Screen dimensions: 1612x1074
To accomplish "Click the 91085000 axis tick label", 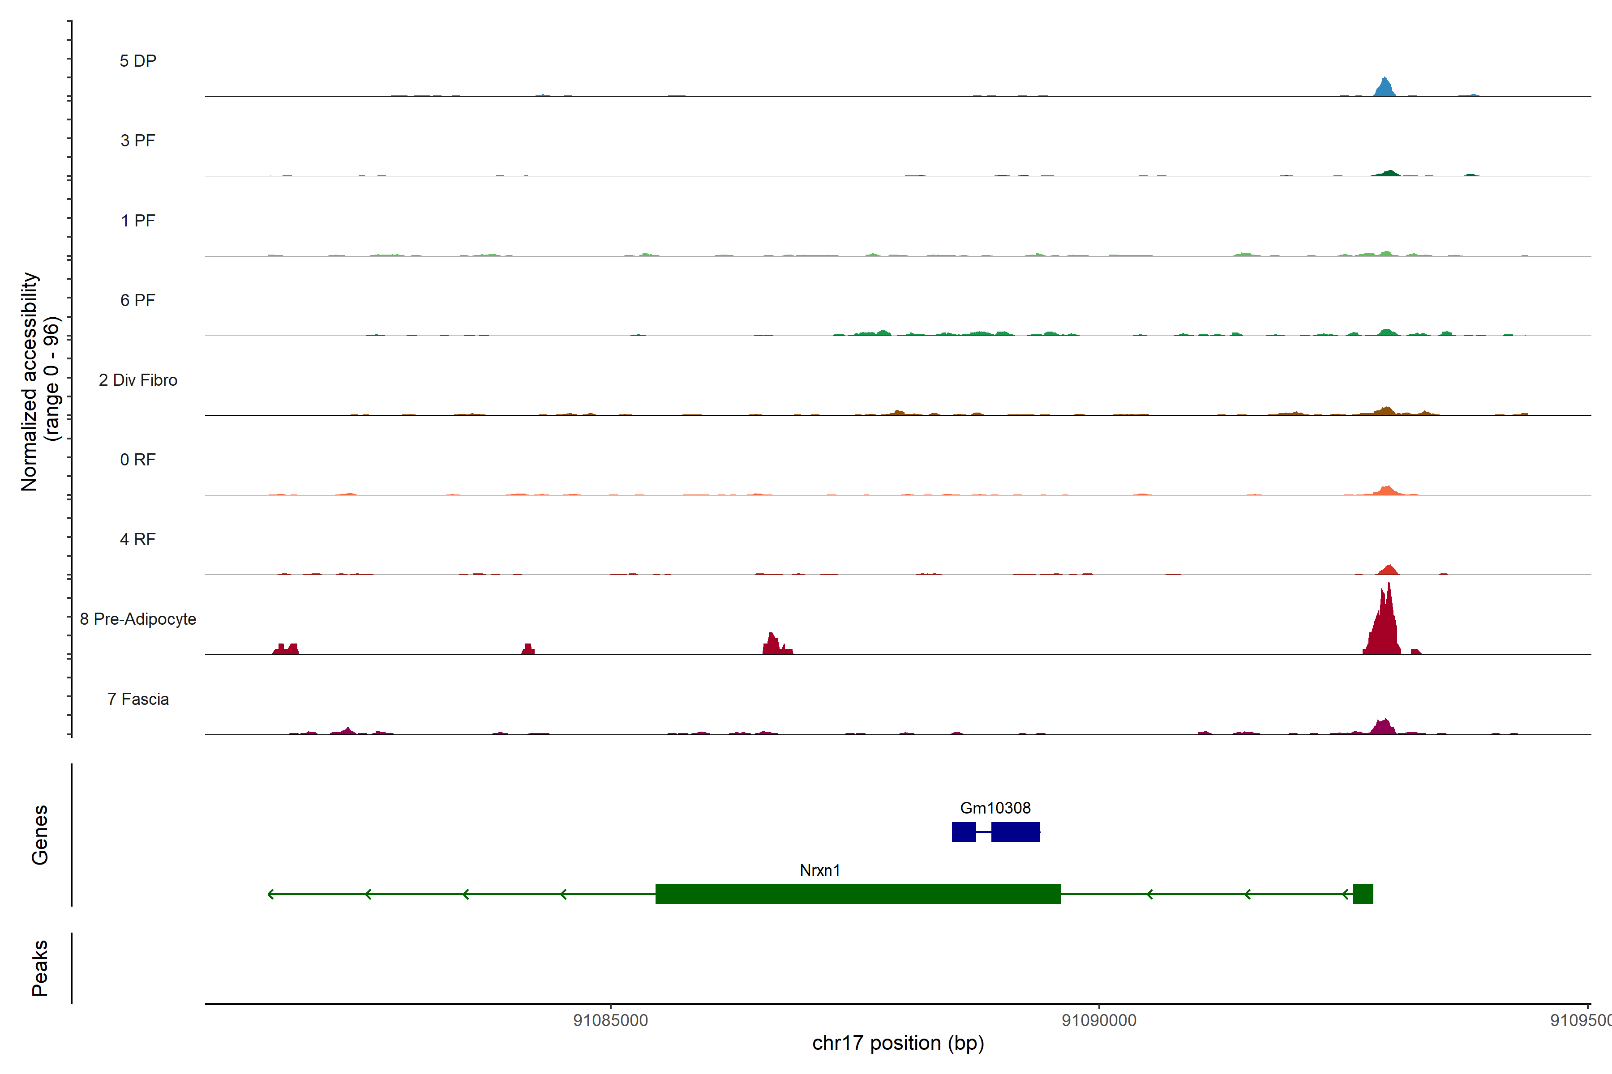I will (x=610, y=1021).
